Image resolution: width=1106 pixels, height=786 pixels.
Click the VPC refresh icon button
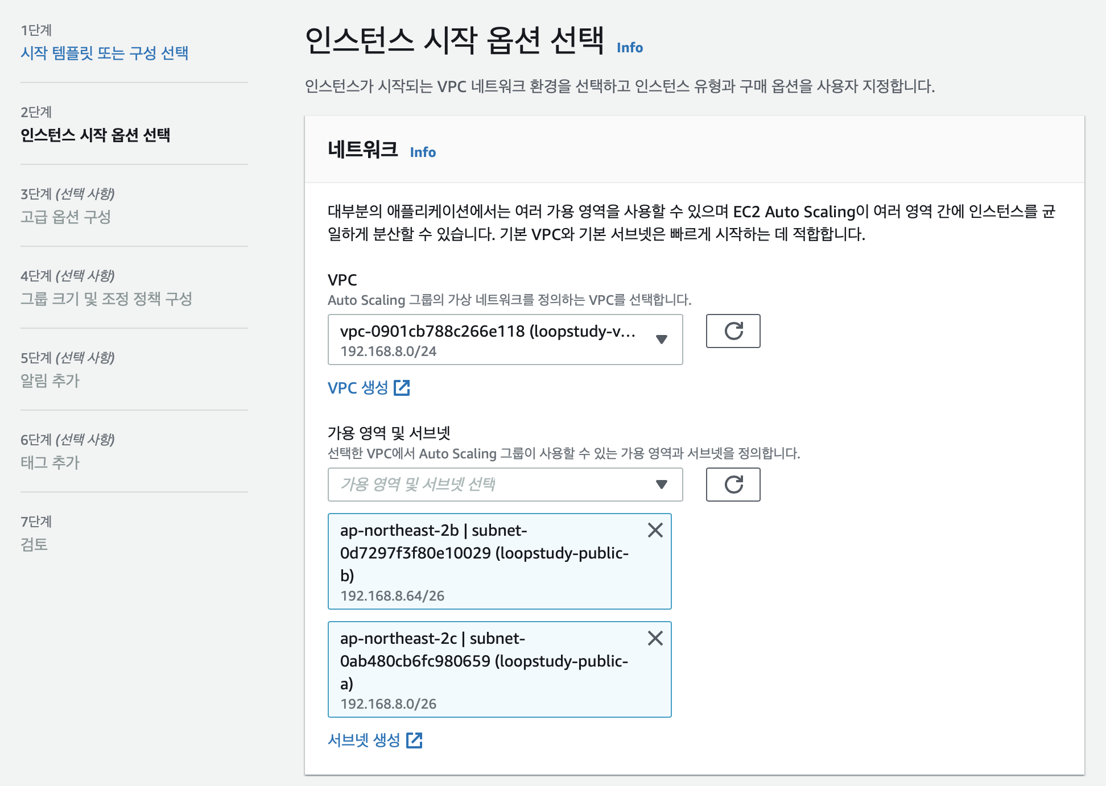point(733,331)
